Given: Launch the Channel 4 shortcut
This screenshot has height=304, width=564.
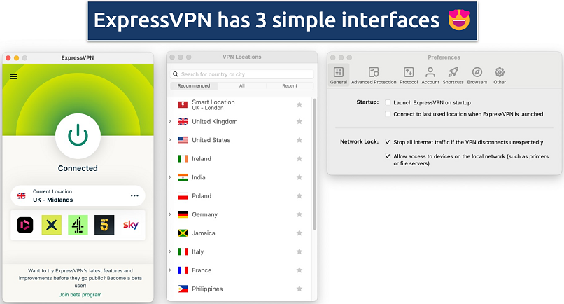Looking at the screenshot, I should [x=78, y=225].
